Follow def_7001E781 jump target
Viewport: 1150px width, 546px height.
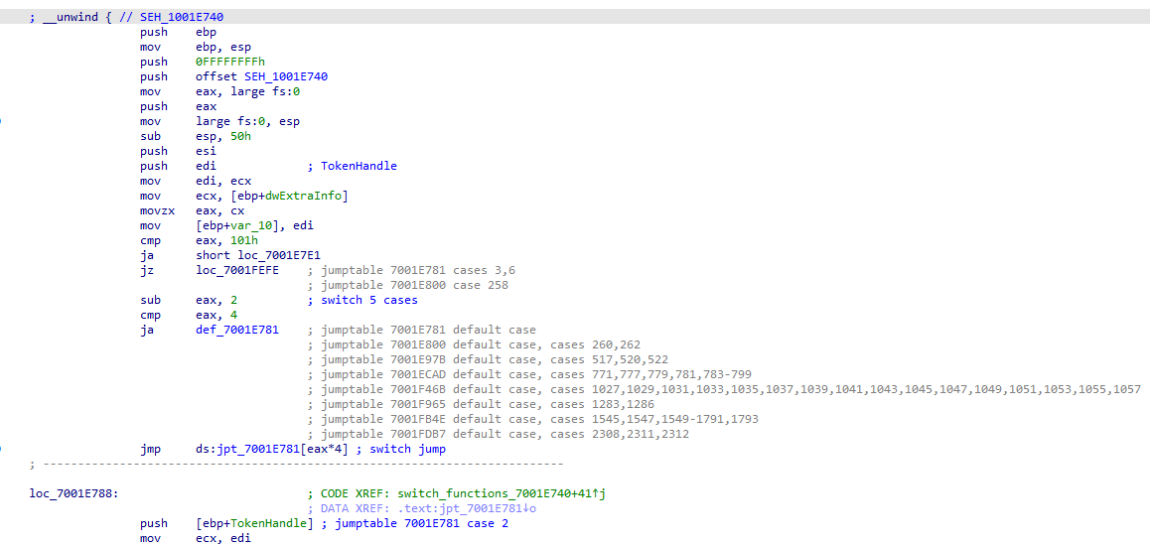[237, 330]
